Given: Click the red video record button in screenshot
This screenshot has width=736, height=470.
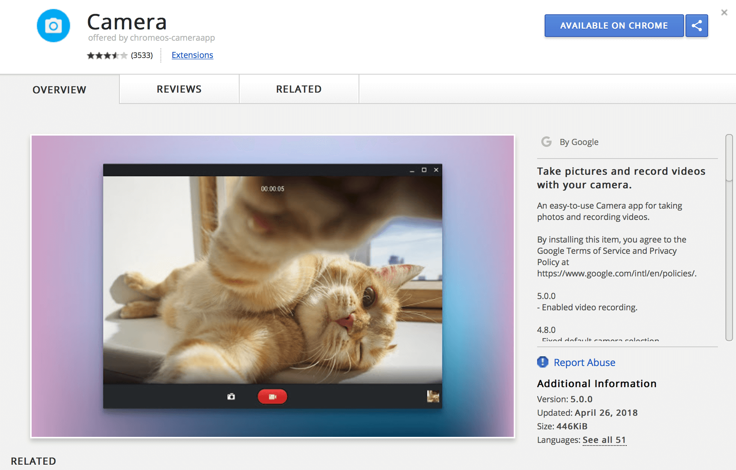Looking at the screenshot, I should click(x=272, y=397).
